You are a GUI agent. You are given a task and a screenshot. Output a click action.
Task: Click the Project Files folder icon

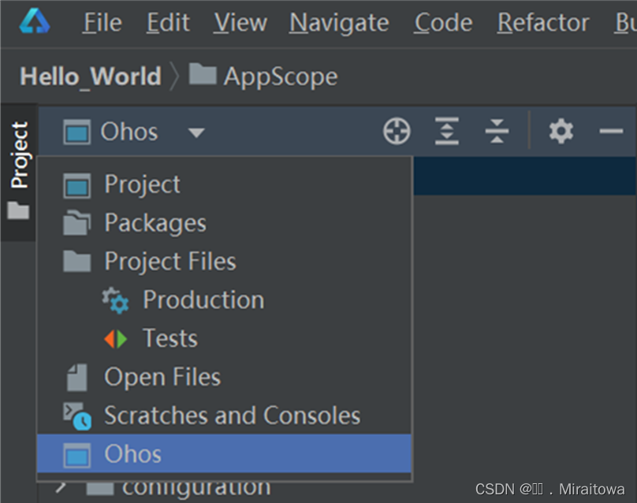point(76,261)
